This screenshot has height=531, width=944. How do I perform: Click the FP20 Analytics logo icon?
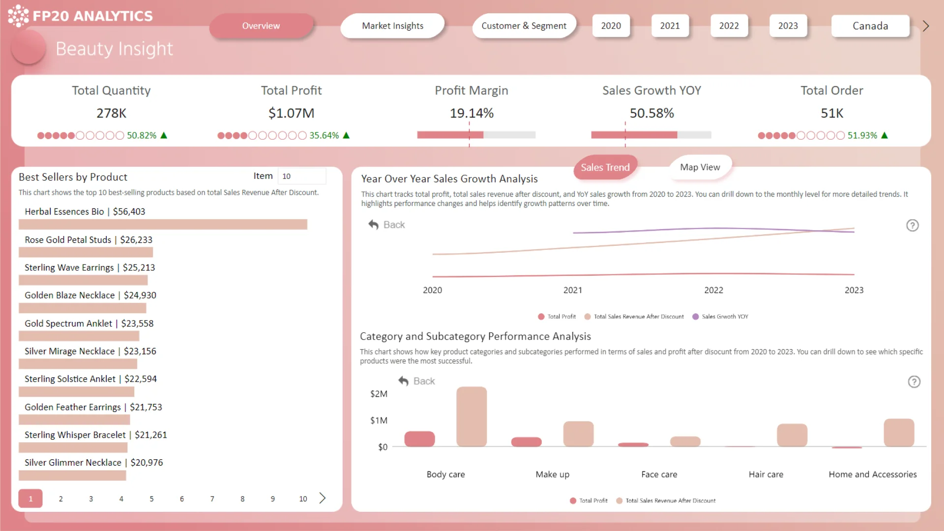(x=19, y=16)
